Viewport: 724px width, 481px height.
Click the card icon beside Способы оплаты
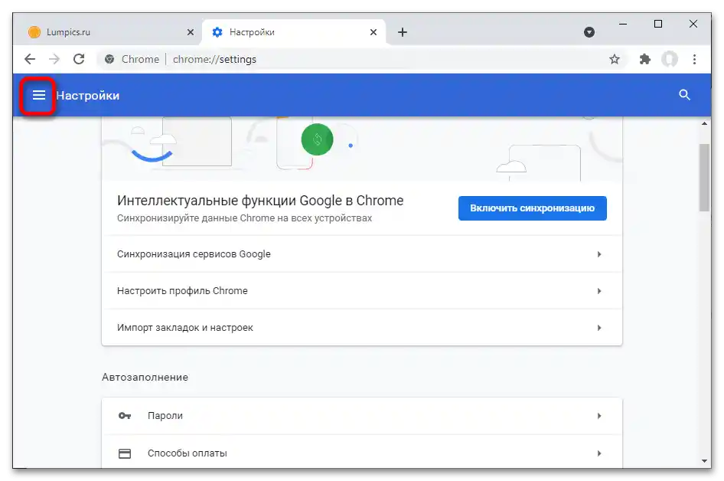tap(125, 453)
